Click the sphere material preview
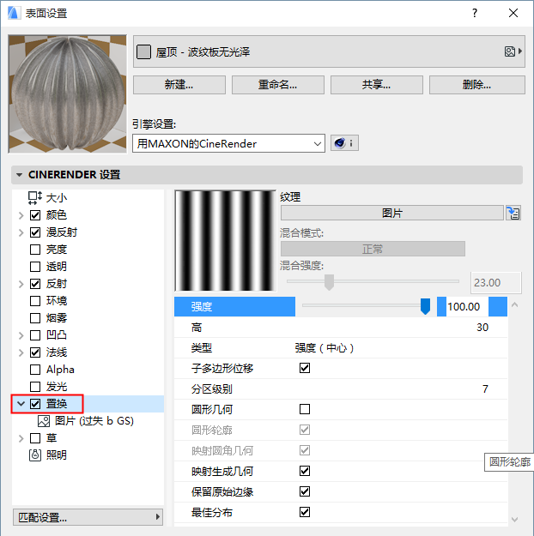This screenshot has width=534, height=536. 68,93
